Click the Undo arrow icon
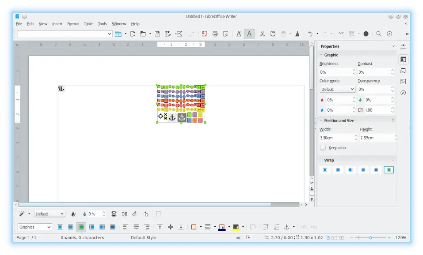423x255 pixels. tap(310, 34)
